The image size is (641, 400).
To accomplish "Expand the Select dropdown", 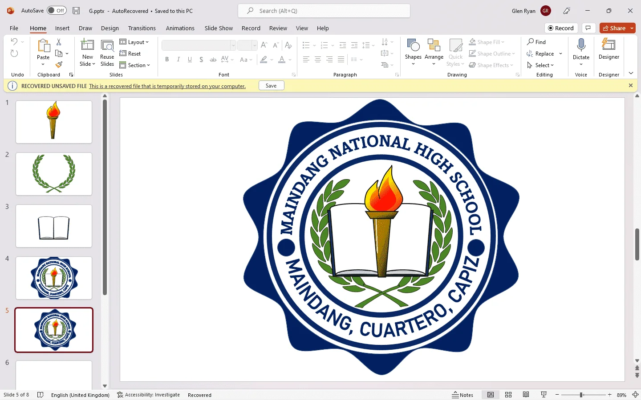I will (540, 65).
